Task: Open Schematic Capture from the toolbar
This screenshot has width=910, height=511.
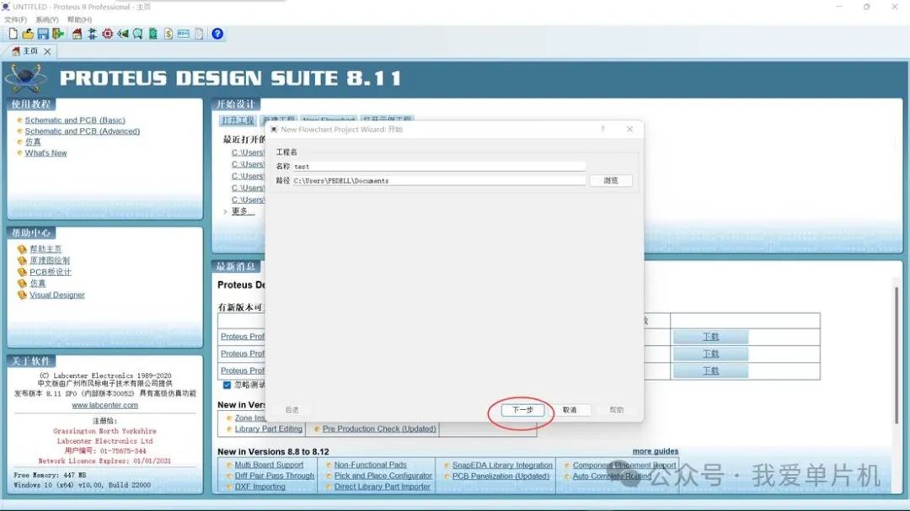Action: coord(93,34)
